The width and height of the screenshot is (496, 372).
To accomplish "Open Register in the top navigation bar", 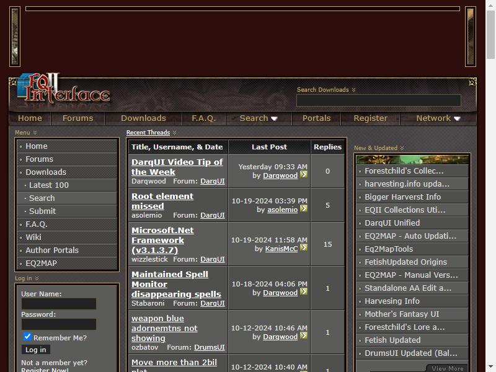I will click(370, 118).
